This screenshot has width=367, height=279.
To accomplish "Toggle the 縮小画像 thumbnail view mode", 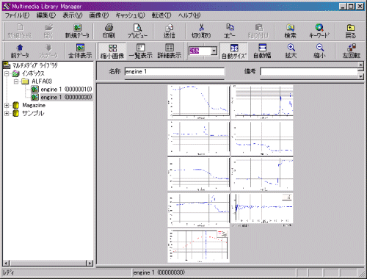I will point(112,51).
